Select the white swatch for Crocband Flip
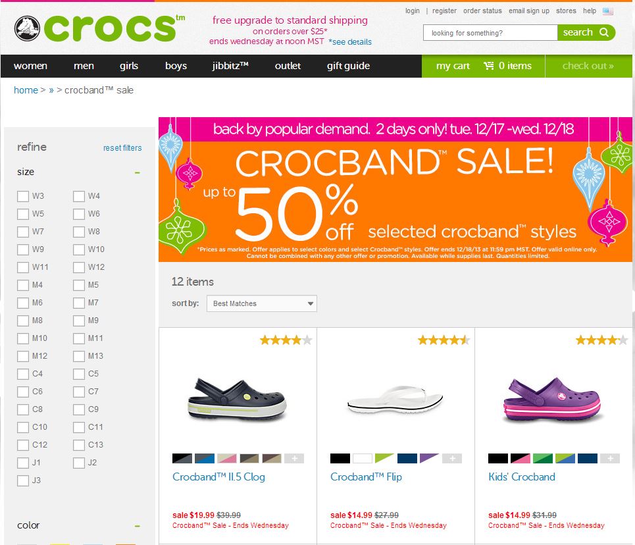This screenshot has height=545, width=635. pyautogui.click(x=363, y=459)
